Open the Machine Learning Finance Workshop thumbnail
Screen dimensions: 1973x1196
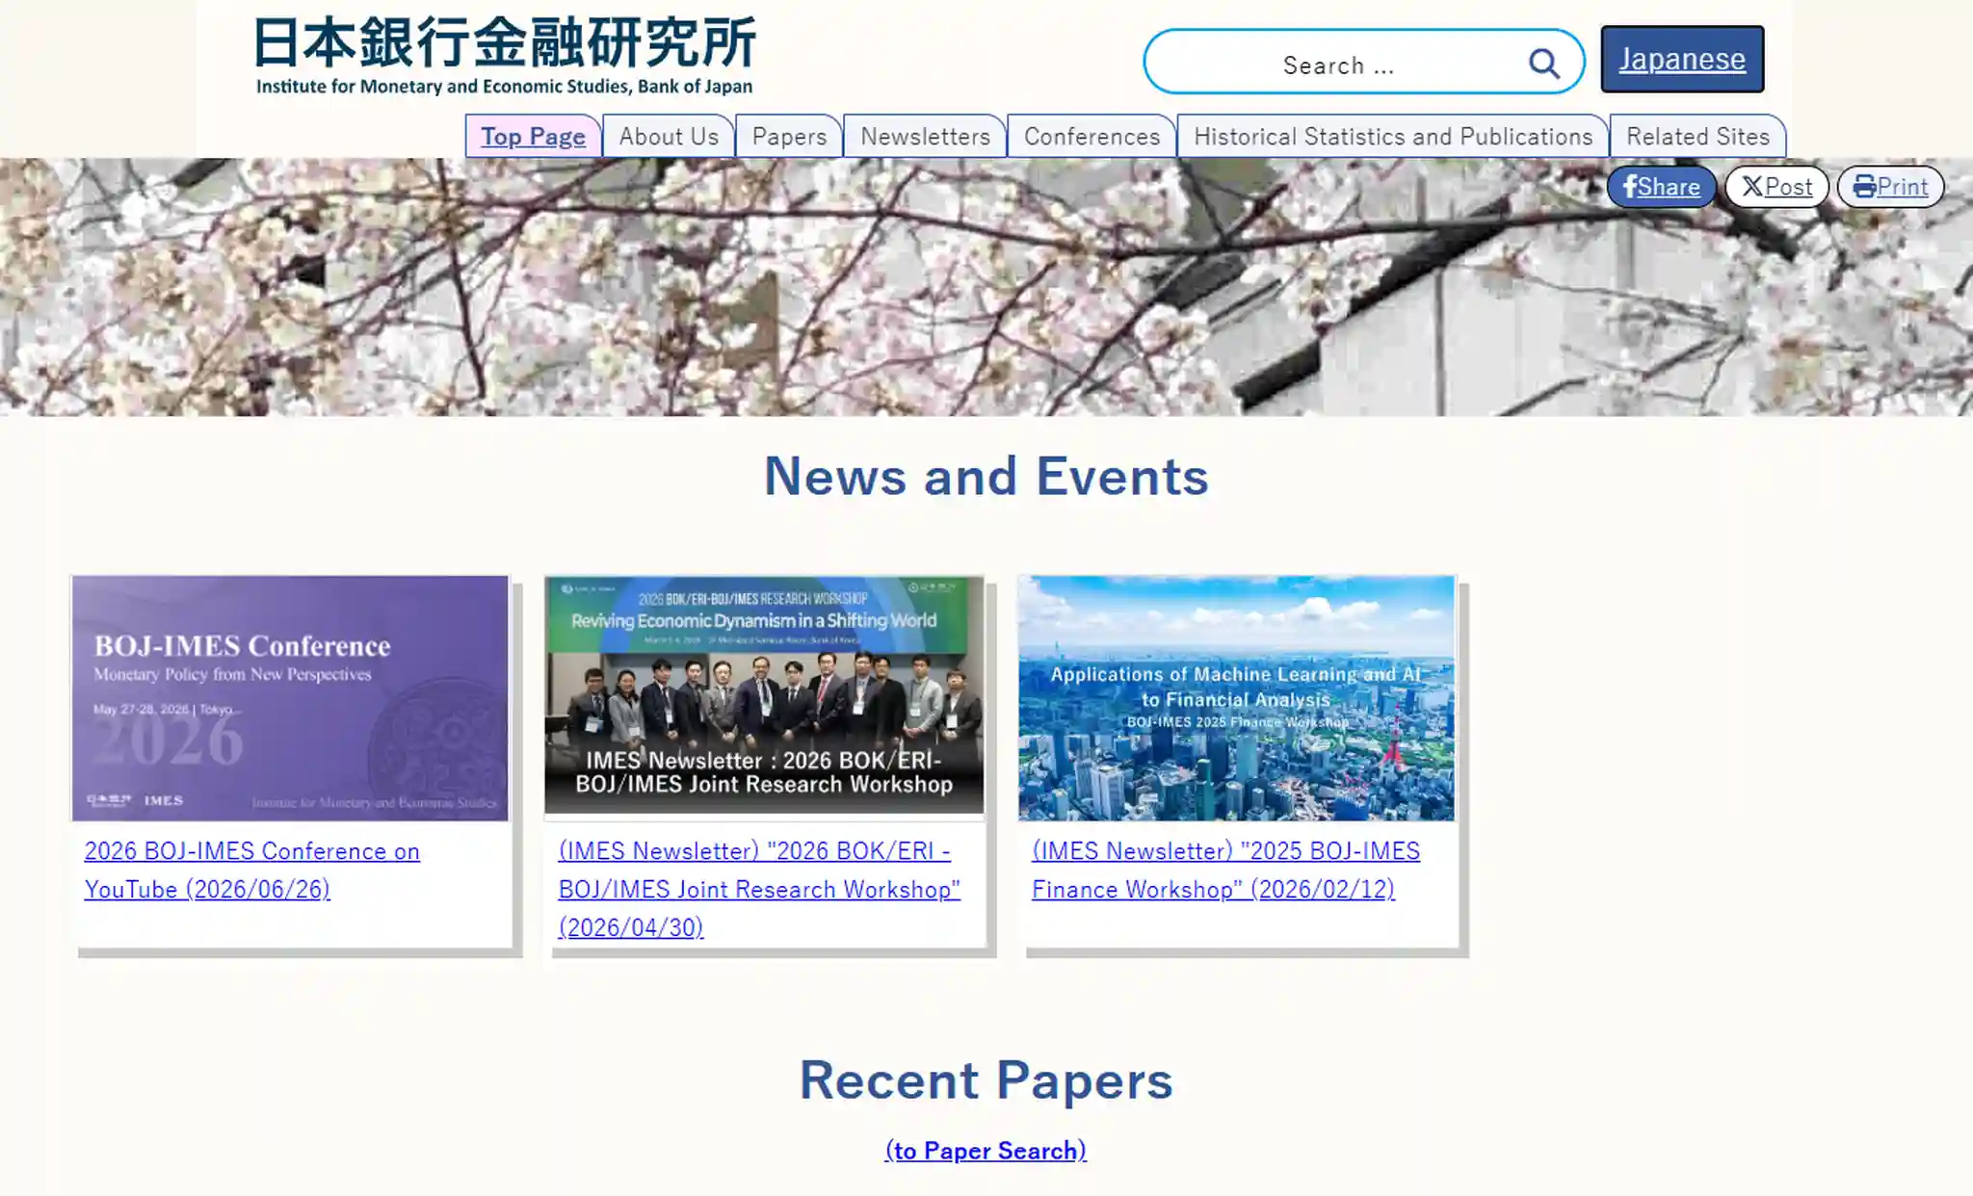coord(1236,698)
